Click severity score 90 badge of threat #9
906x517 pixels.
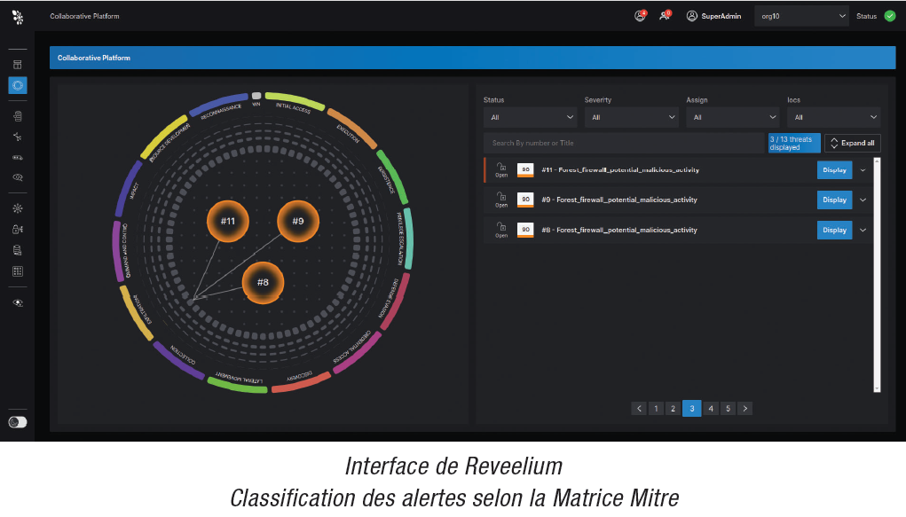click(x=525, y=200)
